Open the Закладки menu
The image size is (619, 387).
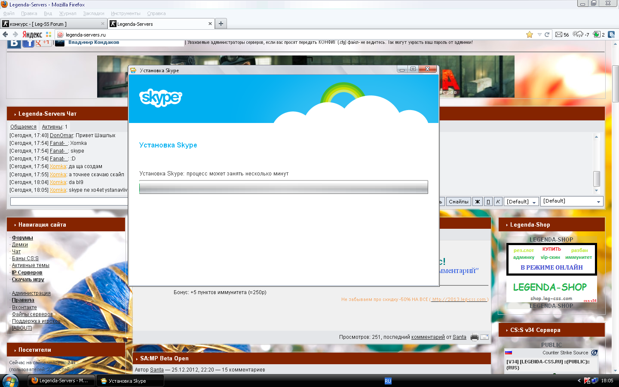point(93,13)
